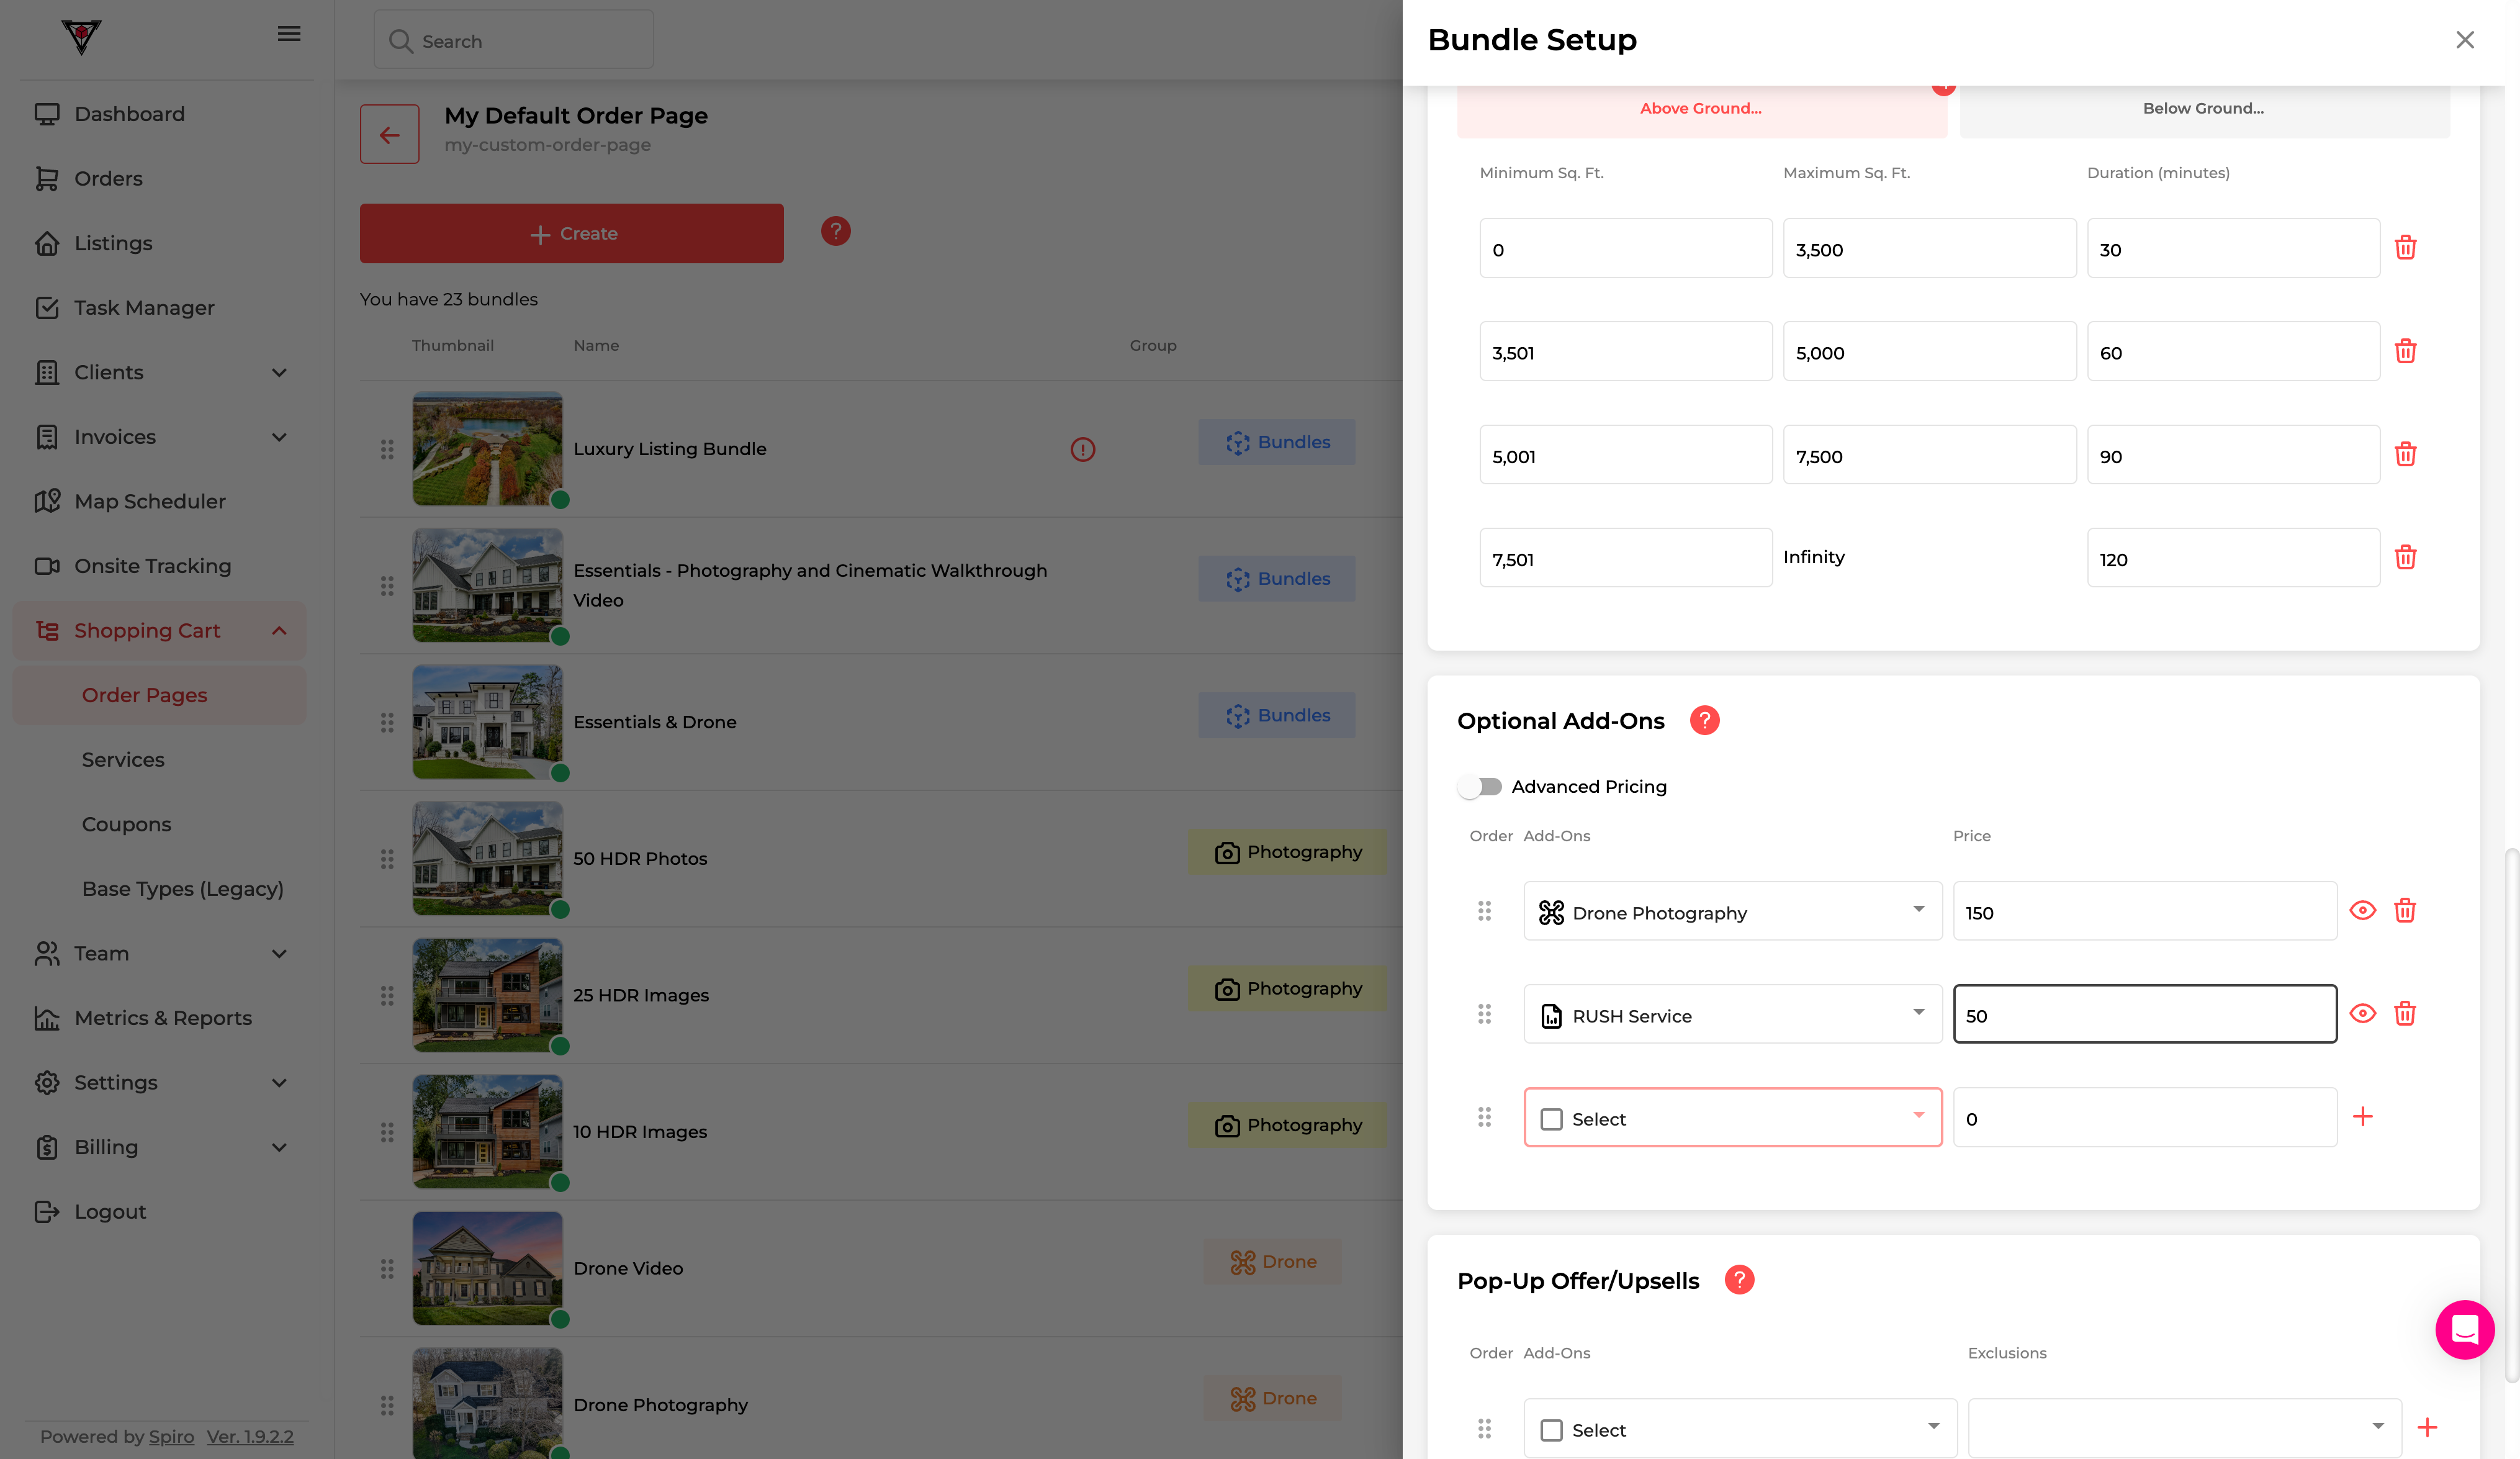
Task: Open the RUSH Service add-on dropdown
Action: tap(1732, 1014)
